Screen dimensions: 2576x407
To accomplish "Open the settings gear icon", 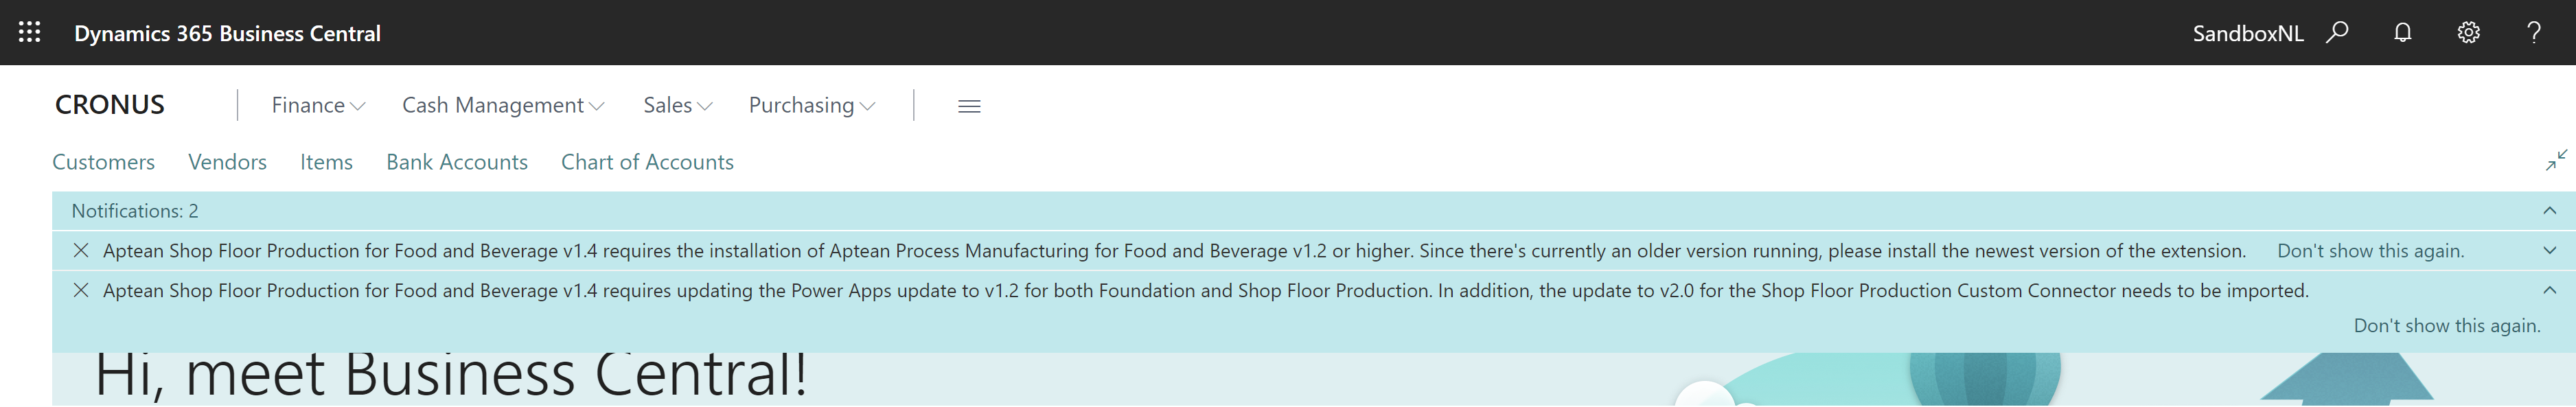I will click(2468, 33).
